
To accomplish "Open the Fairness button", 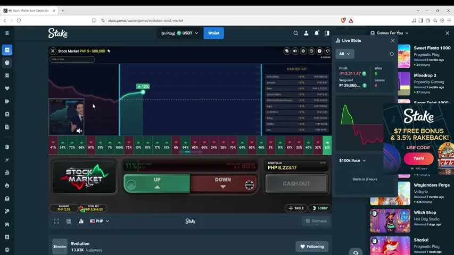I will [x=316, y=221].
